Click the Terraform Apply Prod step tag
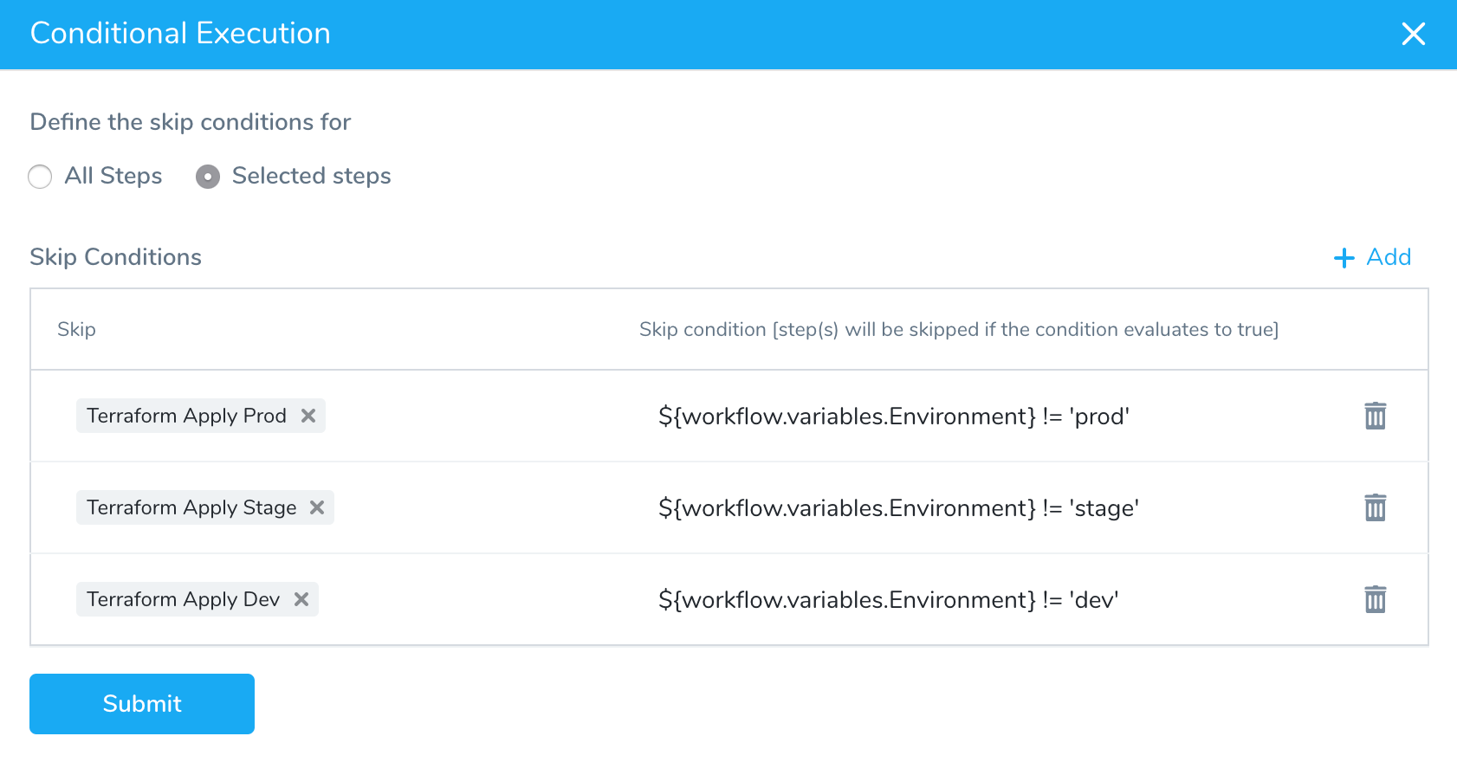 point(186,416)
